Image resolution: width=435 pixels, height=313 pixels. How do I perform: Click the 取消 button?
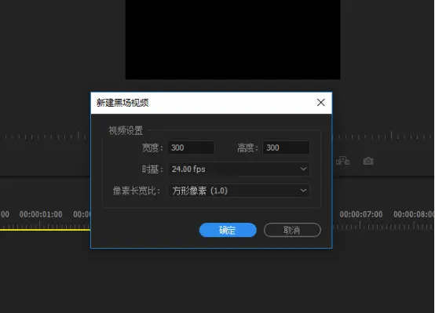(x=292, y=230)
